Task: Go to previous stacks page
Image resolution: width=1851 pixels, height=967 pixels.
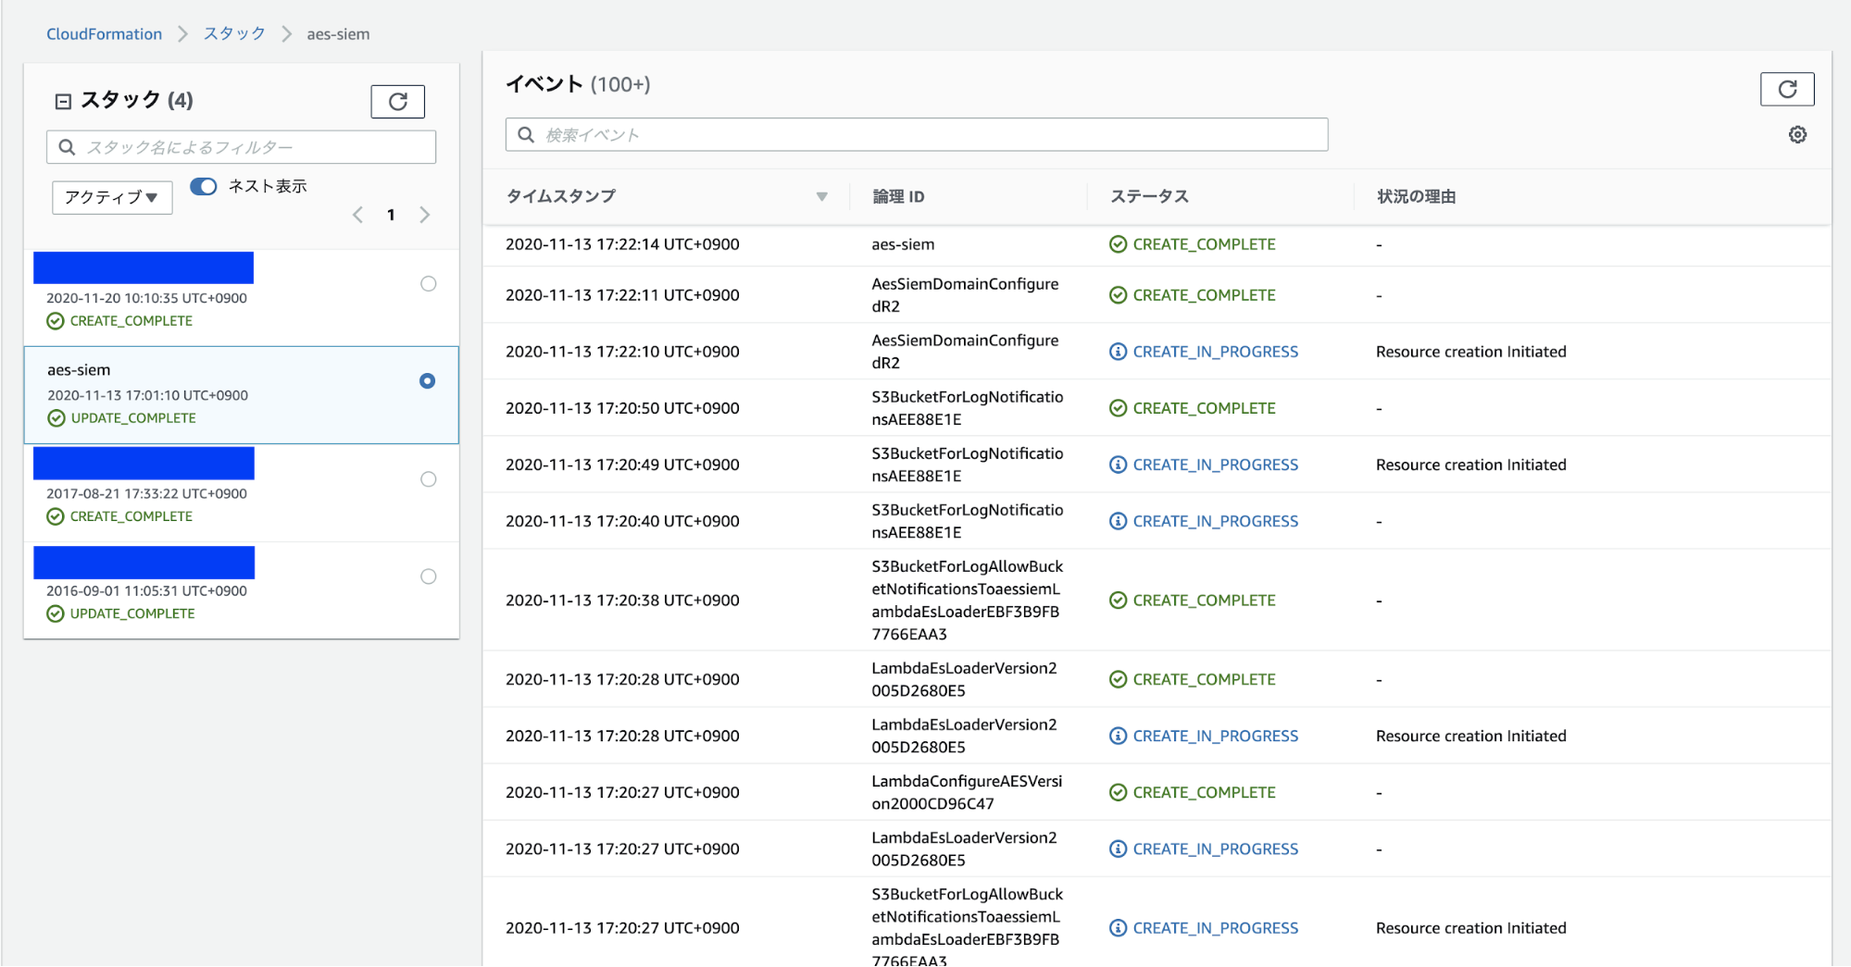Action: click(357, 215)
